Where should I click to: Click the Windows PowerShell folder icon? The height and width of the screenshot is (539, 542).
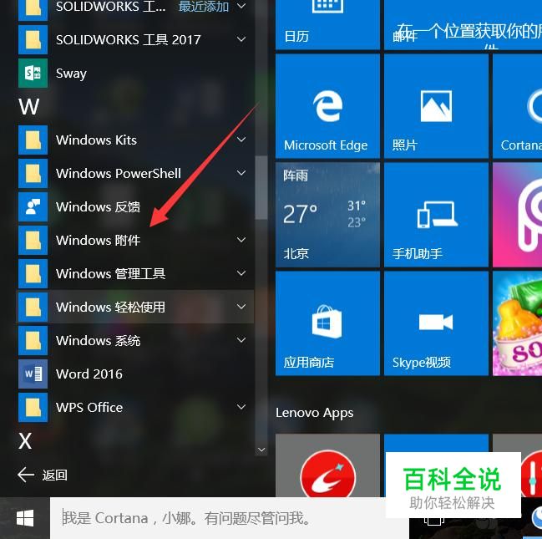coord(33,173)
